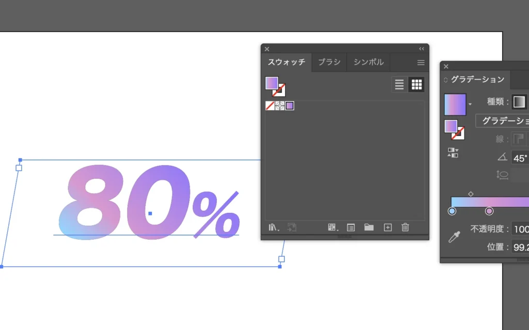Click the reverse gradient icon
This screenshot has height=330, width=529.
tap(453, 153)
